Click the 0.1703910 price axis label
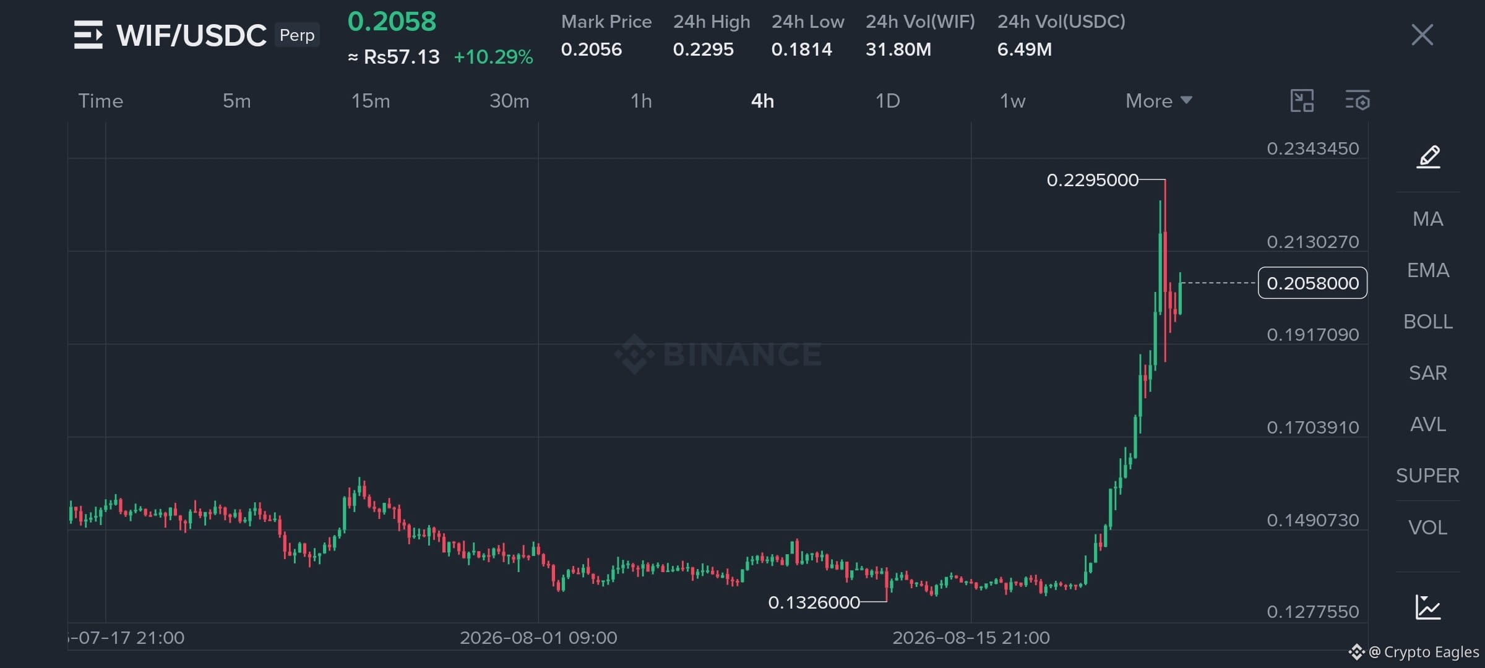This screenshot has height=668, width=1485. coord(1312,427)
